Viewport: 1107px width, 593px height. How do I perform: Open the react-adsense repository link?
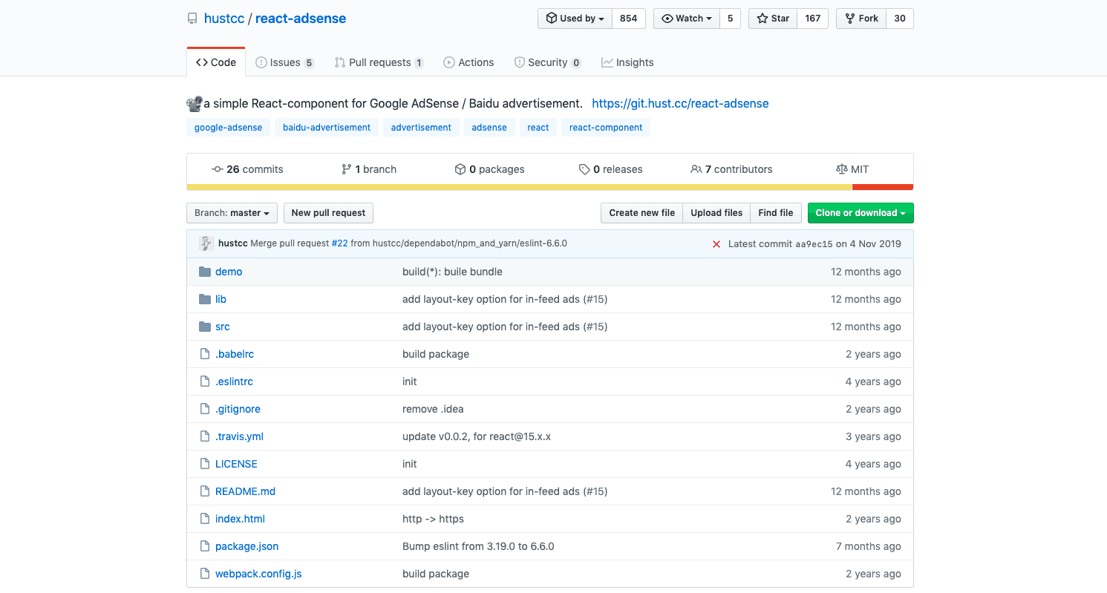tap(301, 19)
